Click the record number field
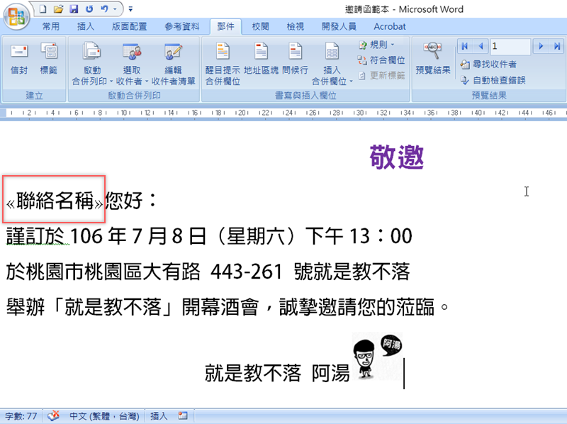The height and width of the screenshot is (424, 567). (510, 46)
